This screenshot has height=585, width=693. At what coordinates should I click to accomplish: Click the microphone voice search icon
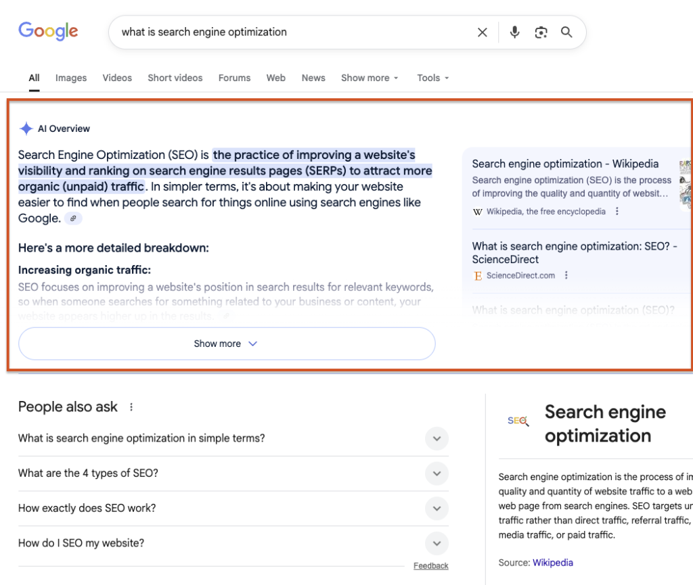514,32
